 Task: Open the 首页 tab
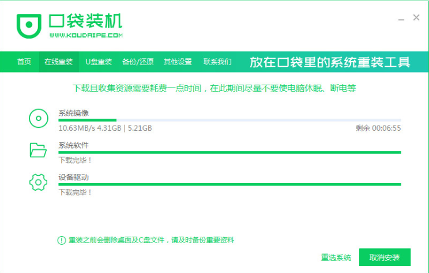(x=24, y=62)
